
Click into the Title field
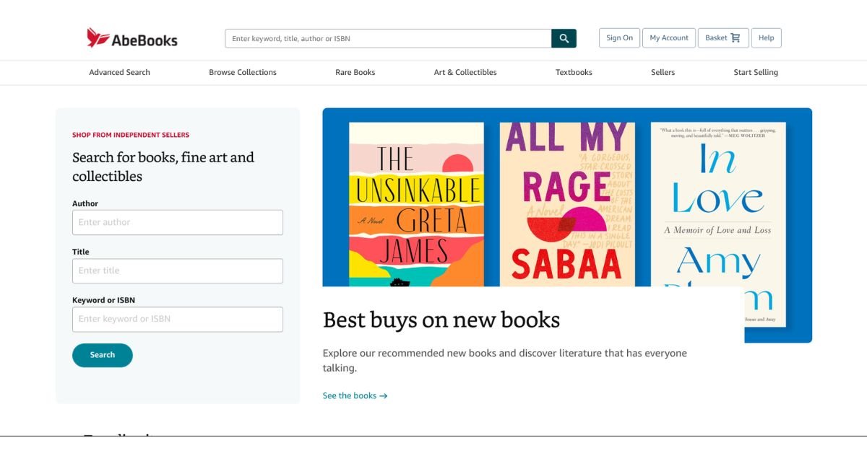click(x=178, y=271)
